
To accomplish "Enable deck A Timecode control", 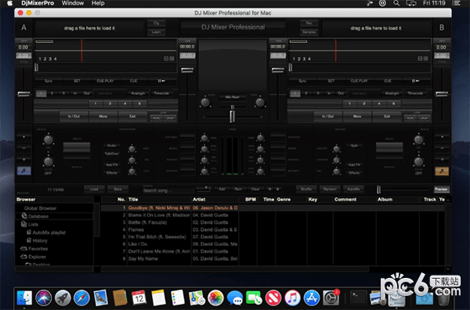I will click(161, 93).
